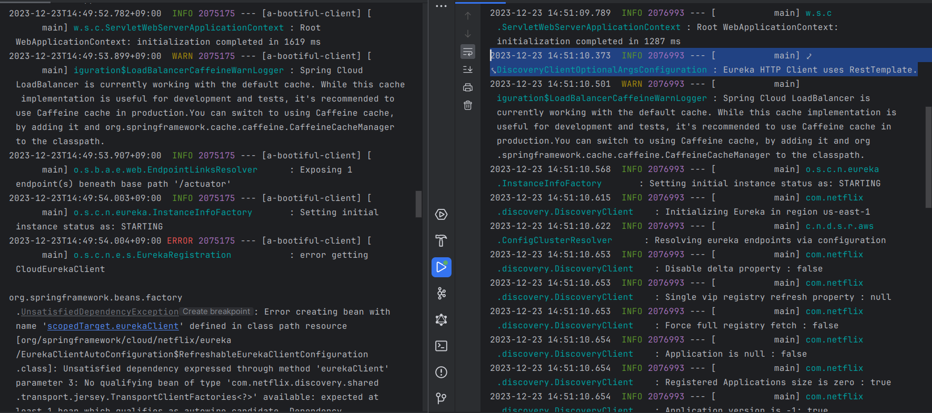Click the up arrow to previous stack trace

tap(468, 16)
